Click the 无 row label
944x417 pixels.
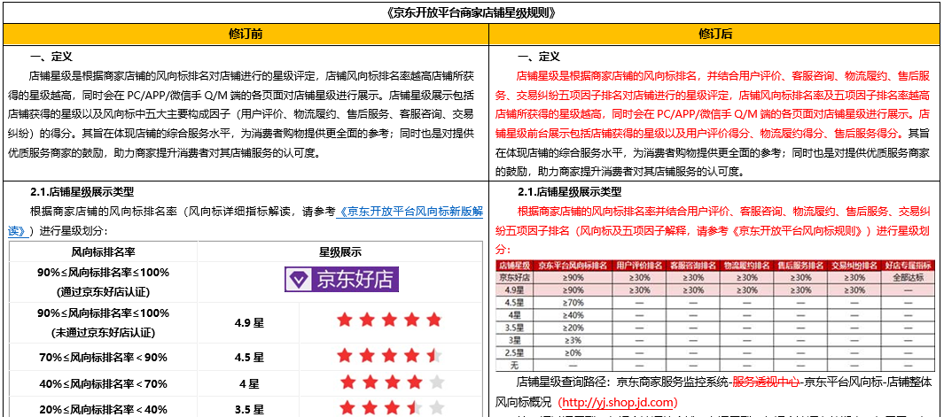(x=513, y=366)
